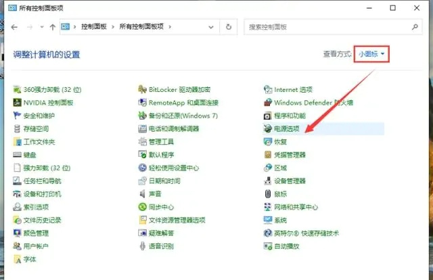Click the 索引选项 icon
This screenshot has width=433, height=280.
tap(17, 207)
